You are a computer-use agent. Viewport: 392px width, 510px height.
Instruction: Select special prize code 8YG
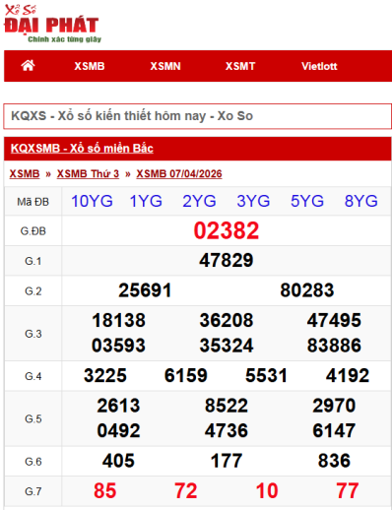tap(361, 201)
